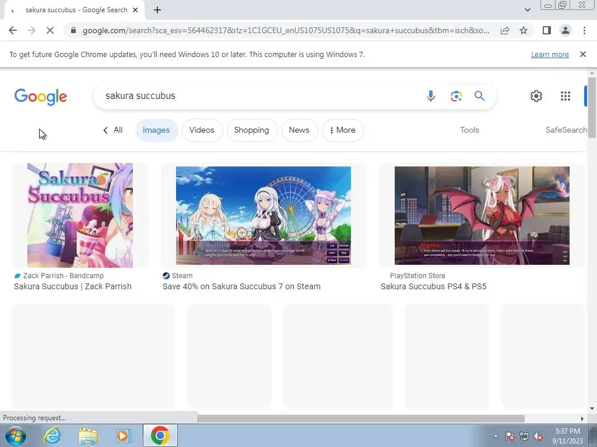The width and height of the screenshot is (597, 447).
Task: Start voice search with microphone
Action: tap(431, 96)
